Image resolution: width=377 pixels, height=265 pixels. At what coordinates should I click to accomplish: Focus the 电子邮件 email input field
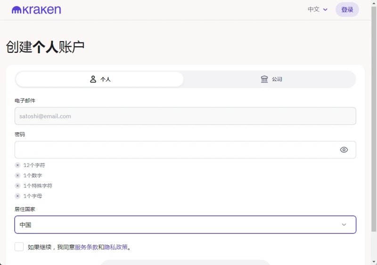click(185, 116)
